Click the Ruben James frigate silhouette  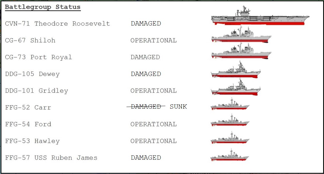click(229, 156)
